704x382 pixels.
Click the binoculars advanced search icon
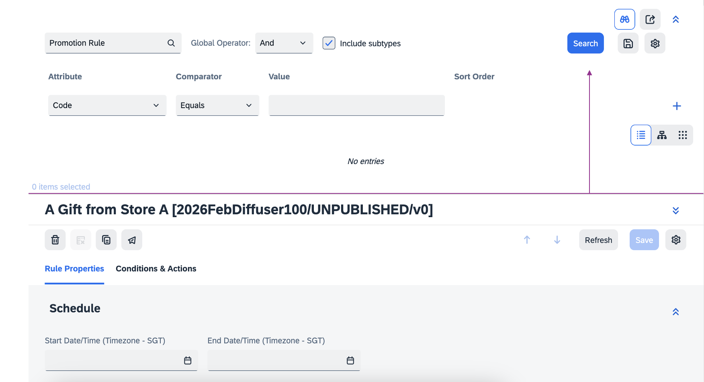624,19
